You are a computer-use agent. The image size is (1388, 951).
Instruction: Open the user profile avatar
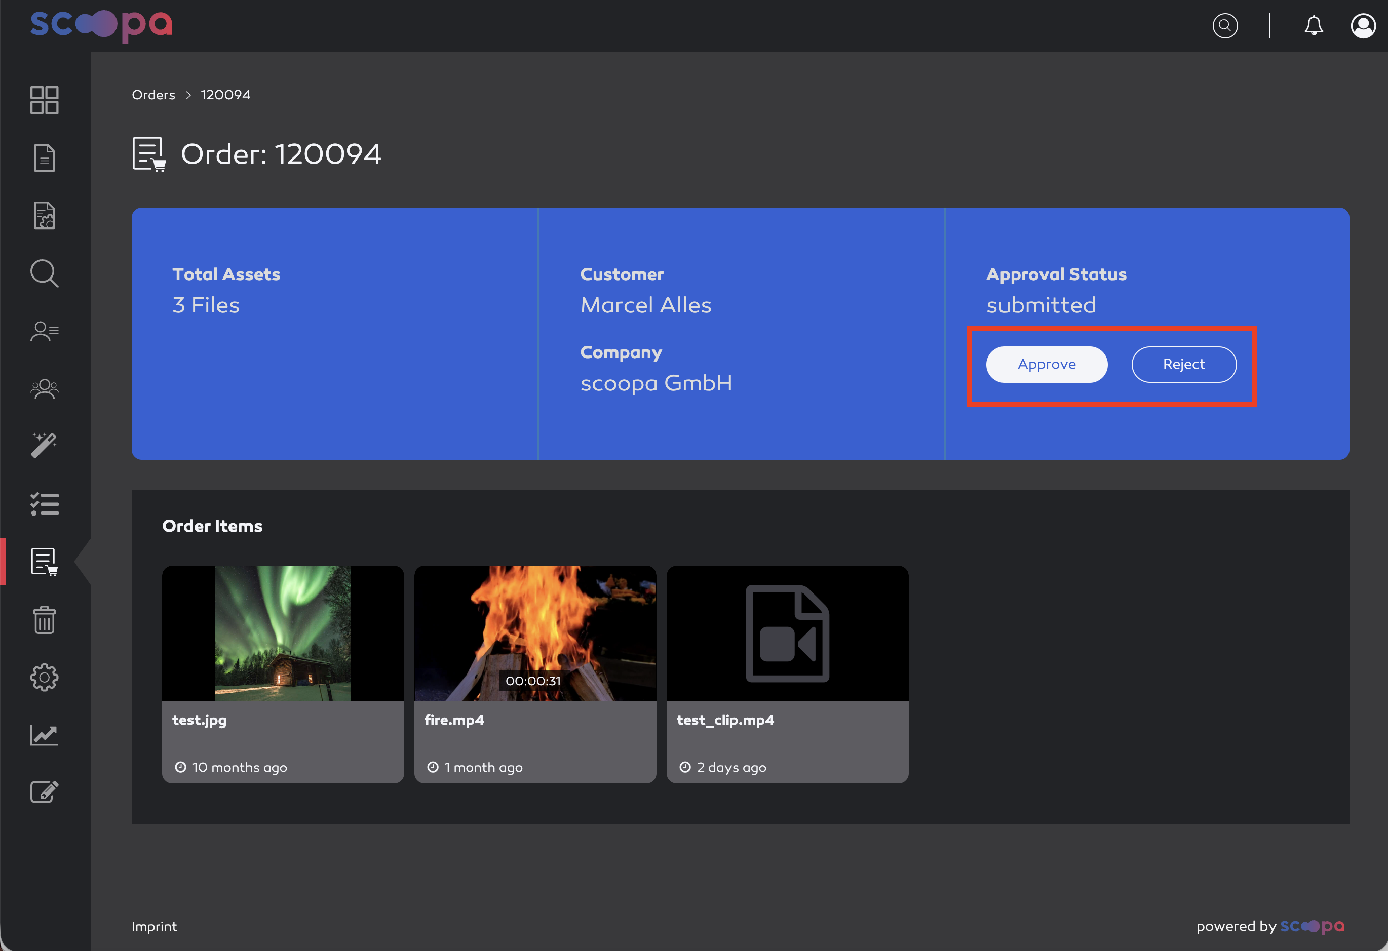(x=1363, y=26)
